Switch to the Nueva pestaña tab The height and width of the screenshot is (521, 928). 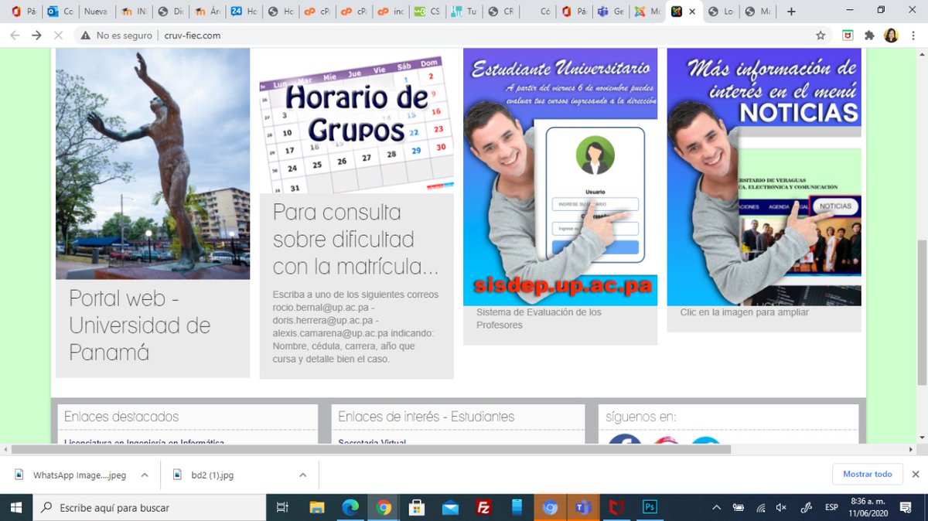pos(96,11)
